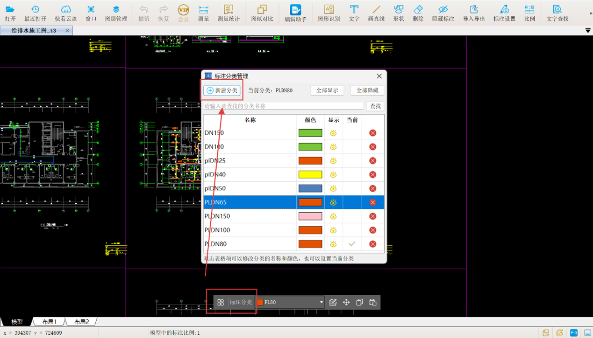
Task: Open the 文字查找 text search tool
Action: [557, 13]
